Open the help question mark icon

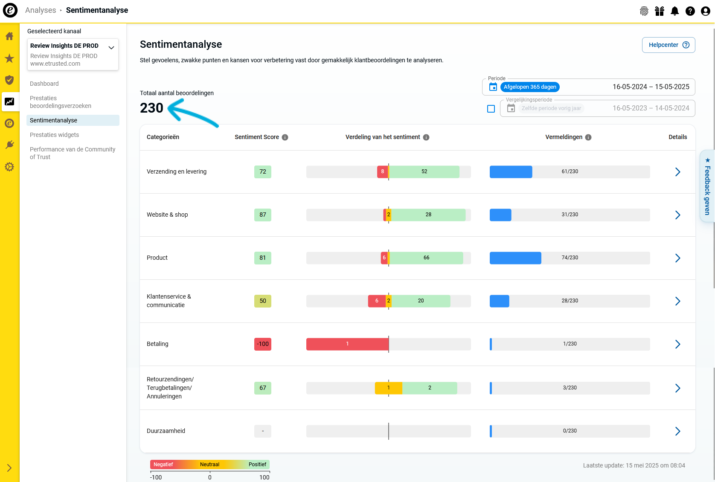click(x=690, y=11)
